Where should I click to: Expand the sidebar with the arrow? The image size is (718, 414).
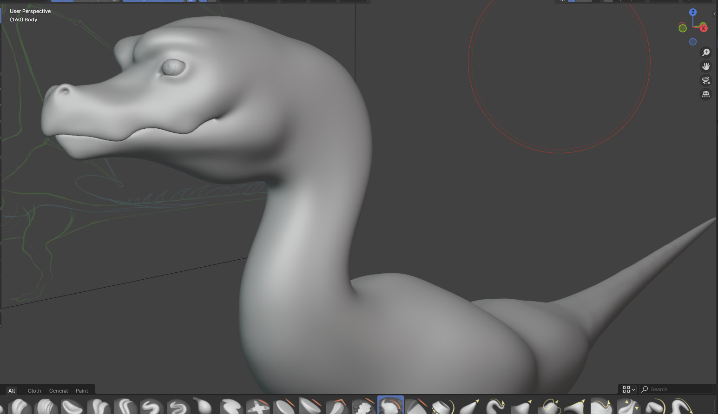pyautogui.click(x=715, y=13)
